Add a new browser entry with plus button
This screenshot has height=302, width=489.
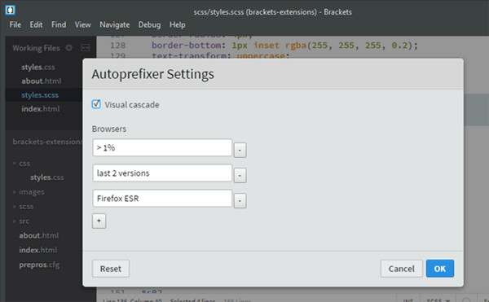tap(99, 221)
